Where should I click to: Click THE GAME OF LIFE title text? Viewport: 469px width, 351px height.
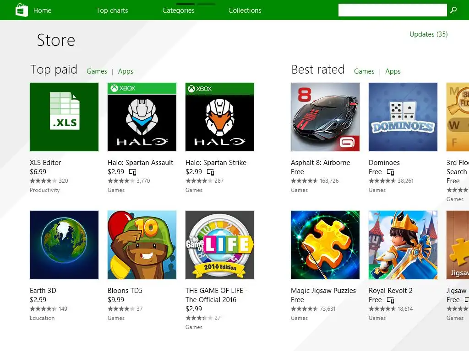pyautogui.click(x=217, y=295)
